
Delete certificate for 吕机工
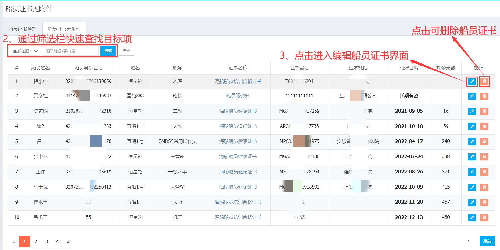click(484, 217)
